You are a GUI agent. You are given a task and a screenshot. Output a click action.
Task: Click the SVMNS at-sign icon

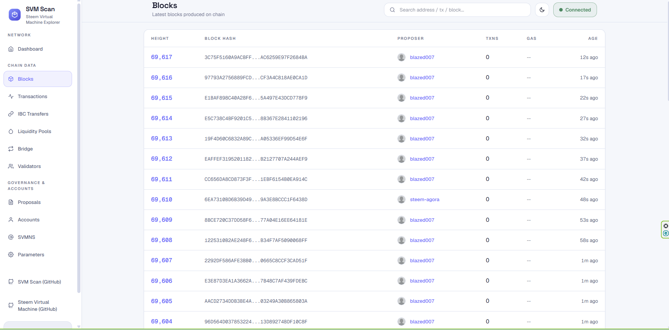tap(11, 237)
